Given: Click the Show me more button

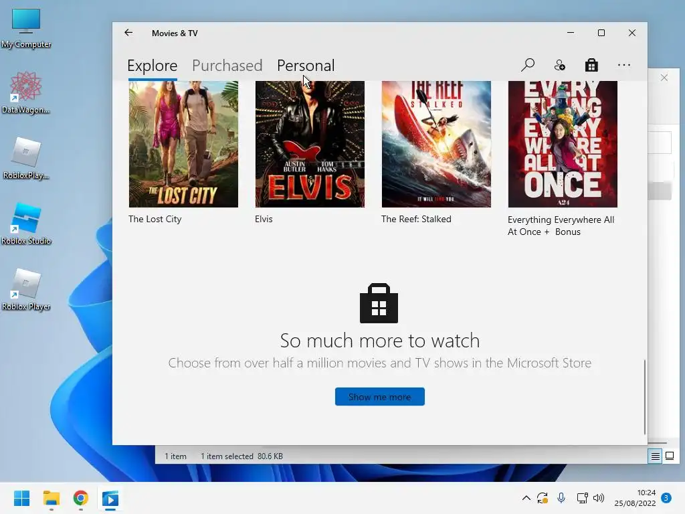Looking at the screenshot, I should point(380,397).
